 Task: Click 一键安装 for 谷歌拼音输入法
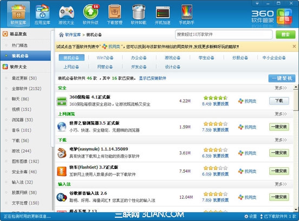click(279, 197)
